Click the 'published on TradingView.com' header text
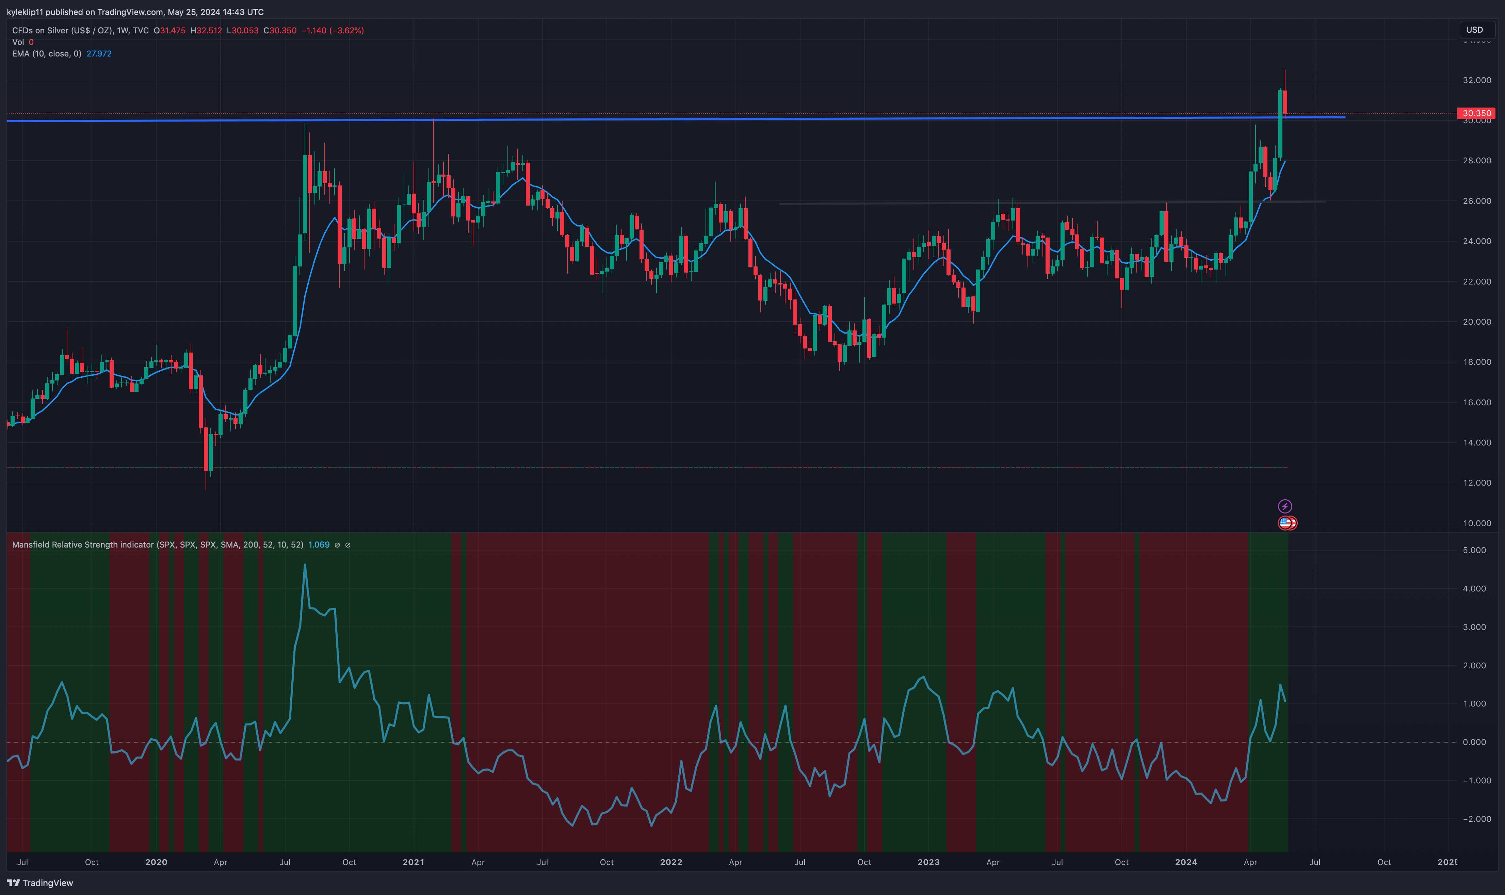This screenshot has width=1505, height=895. 104,12
